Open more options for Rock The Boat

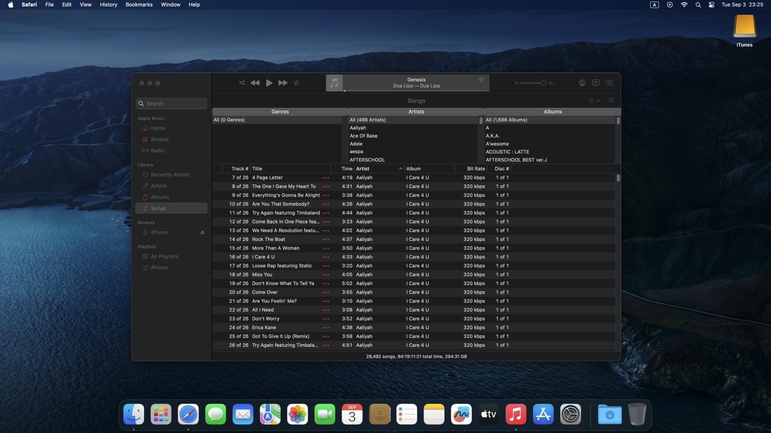[x=326, y=239]
